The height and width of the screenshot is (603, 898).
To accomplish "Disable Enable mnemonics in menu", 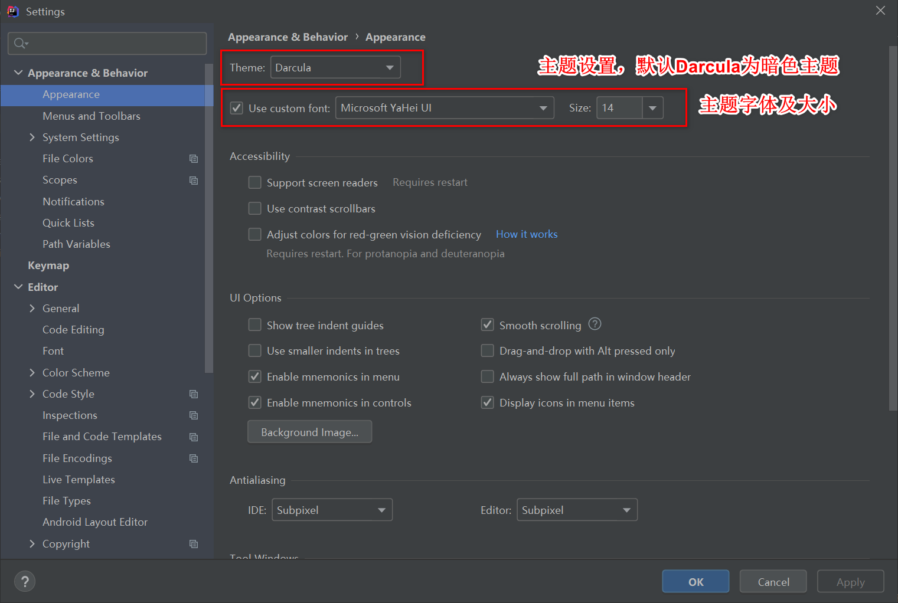I will tap(254, 376).
